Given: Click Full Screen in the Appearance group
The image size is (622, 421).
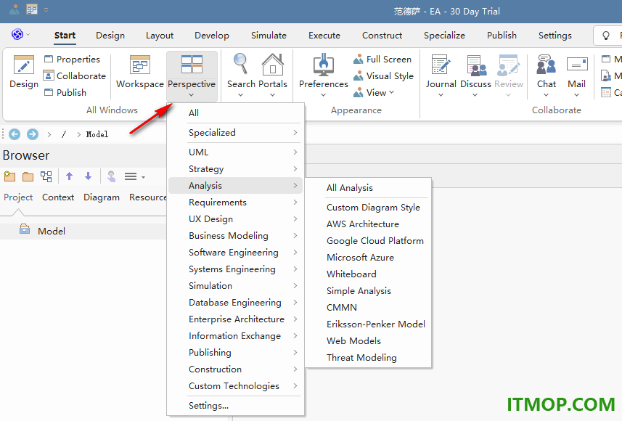Looking at the screenshot, I should pos(382,59).
